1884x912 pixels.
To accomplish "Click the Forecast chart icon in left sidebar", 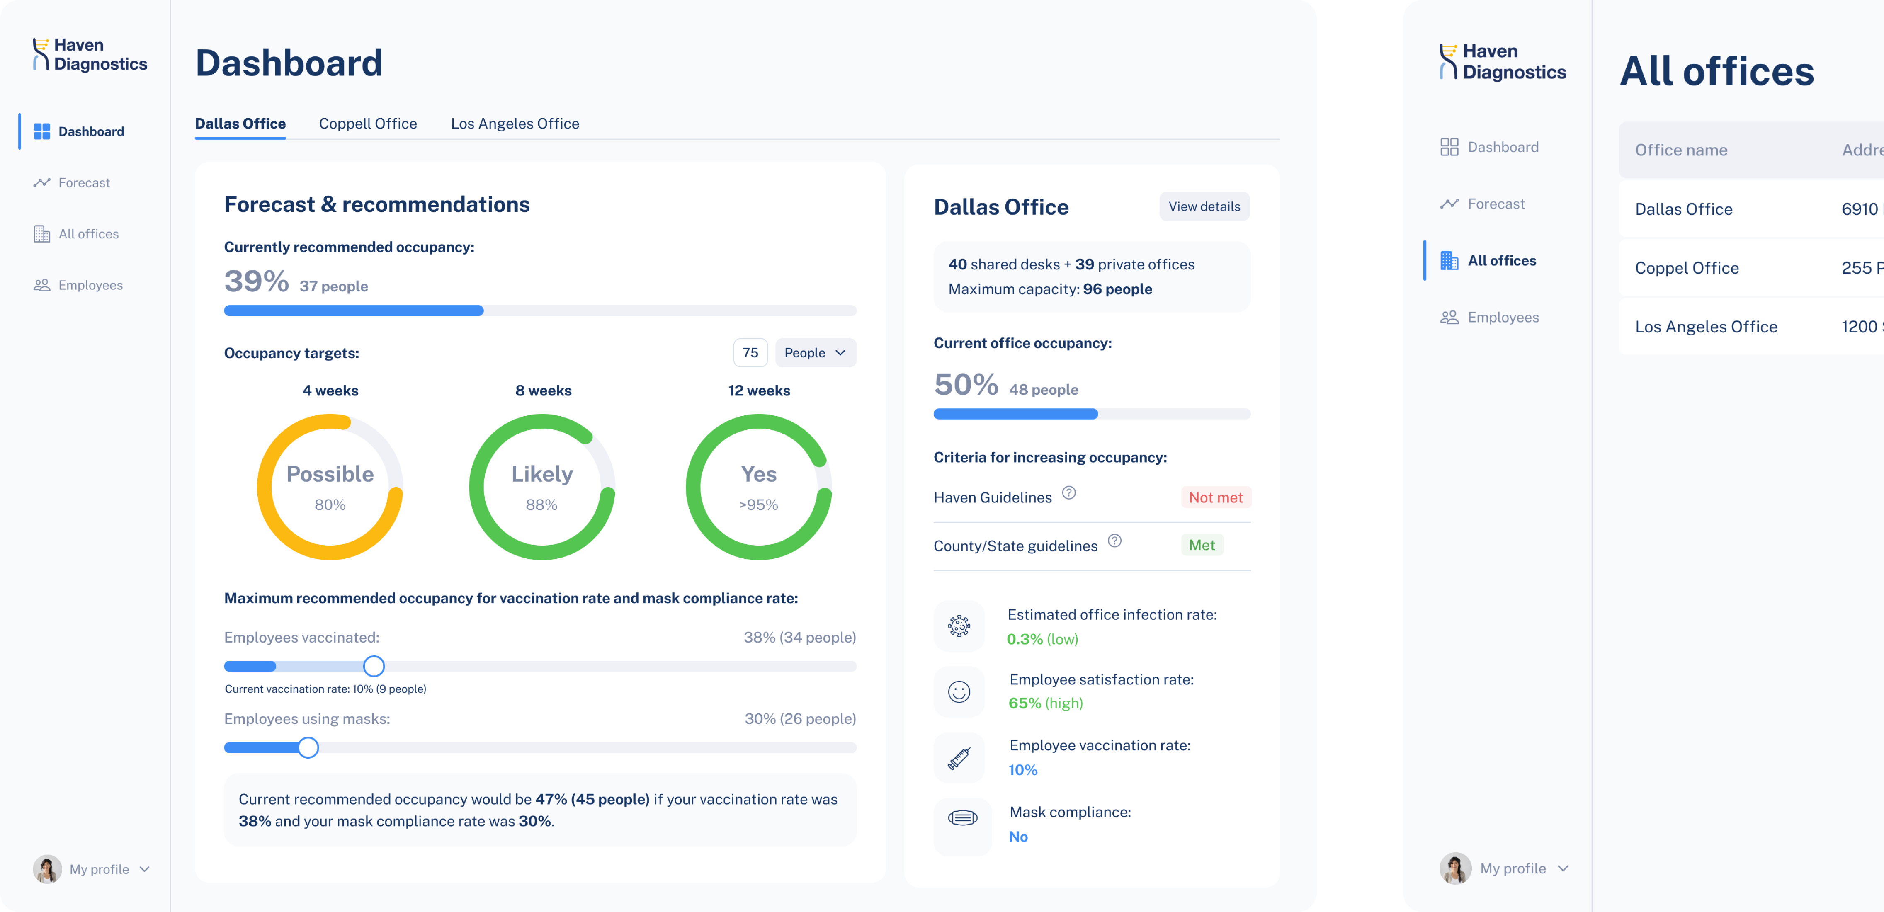I will click(x=42, y=183).
